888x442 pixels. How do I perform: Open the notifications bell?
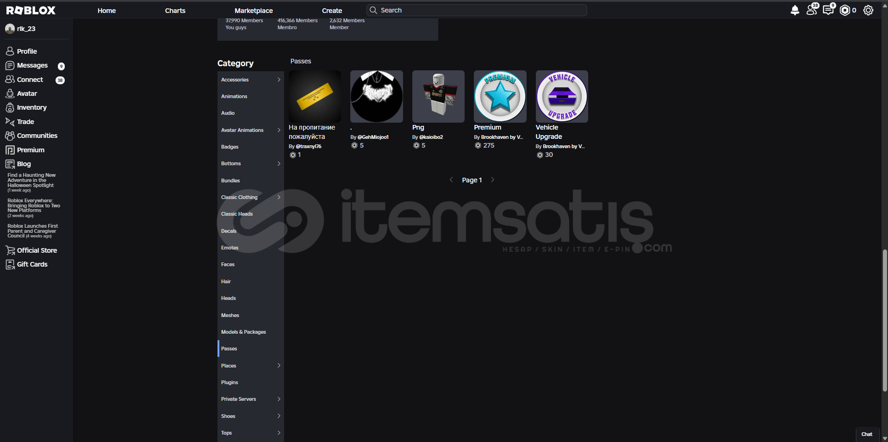[x=795, y=10]
